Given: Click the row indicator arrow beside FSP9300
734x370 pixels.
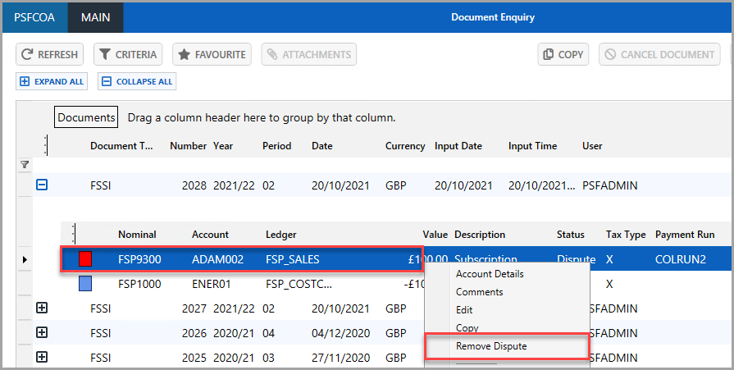Looking at the screenshot, I should coord(25,259).
